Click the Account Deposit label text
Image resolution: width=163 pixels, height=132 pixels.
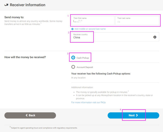click(85, 67)
